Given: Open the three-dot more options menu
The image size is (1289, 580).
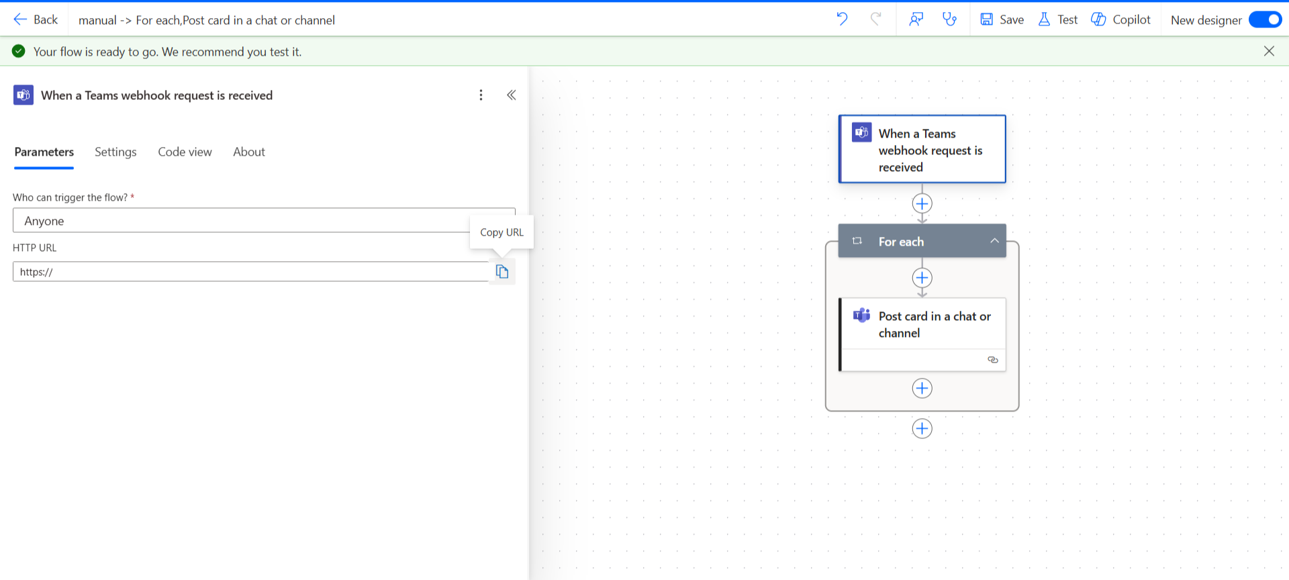Looking at the screenshot, I should [481, 95].
